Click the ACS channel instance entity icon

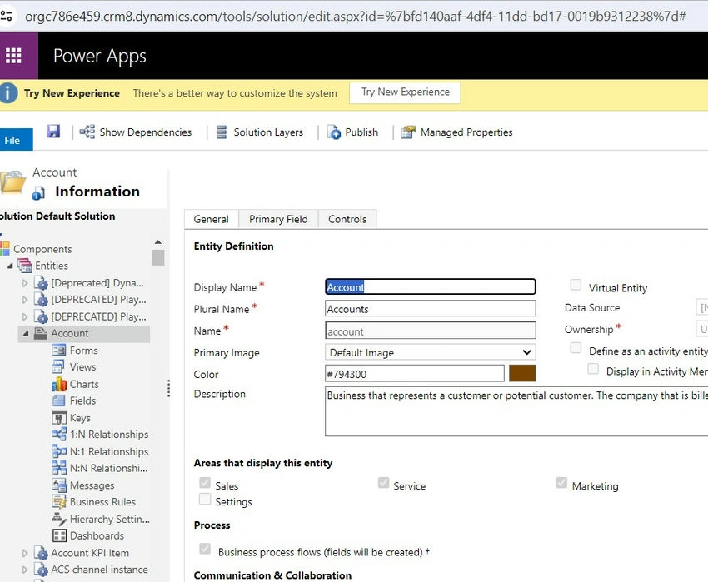[x=41, y=570]
